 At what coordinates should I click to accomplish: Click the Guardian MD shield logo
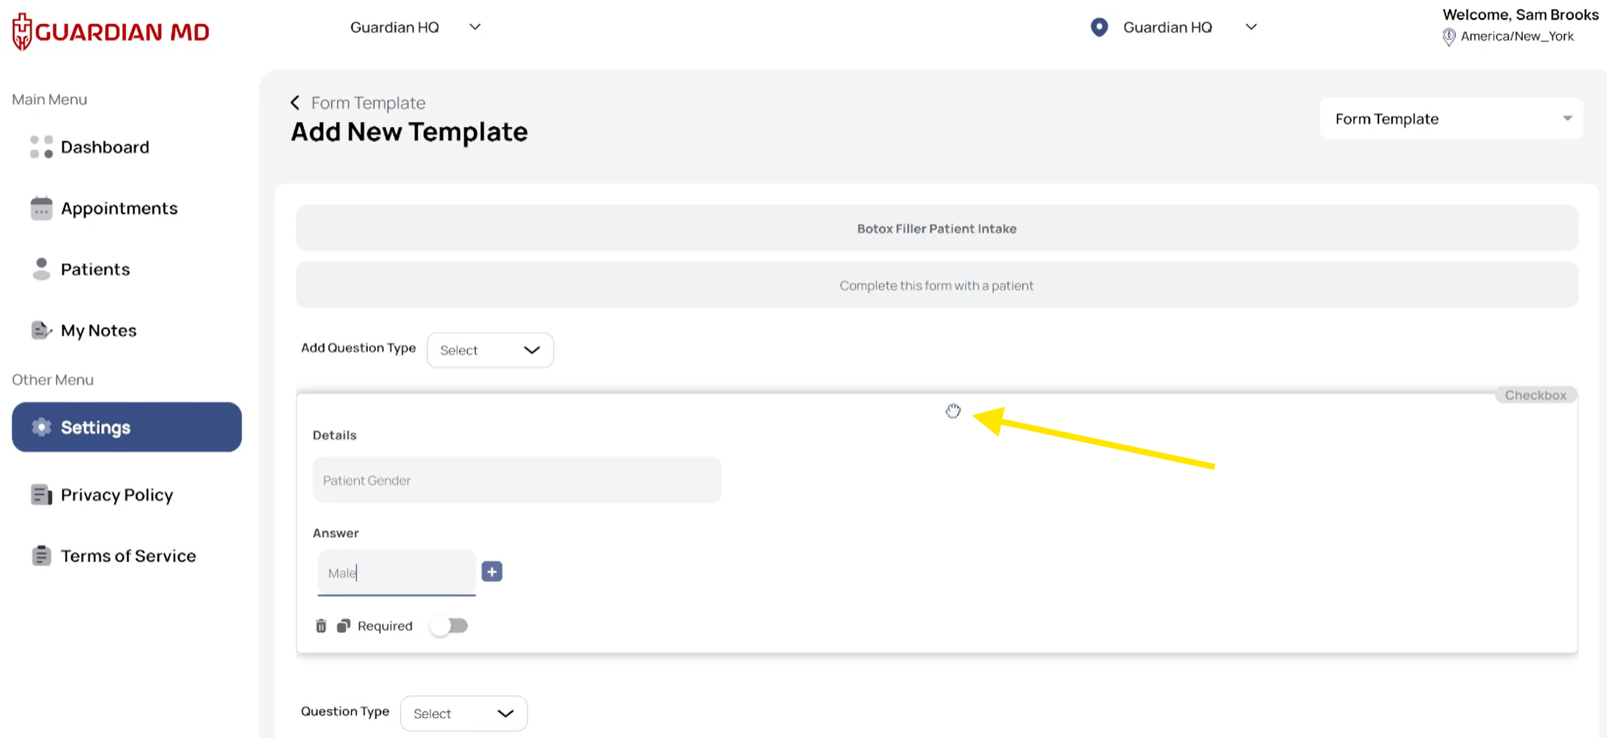23,31
